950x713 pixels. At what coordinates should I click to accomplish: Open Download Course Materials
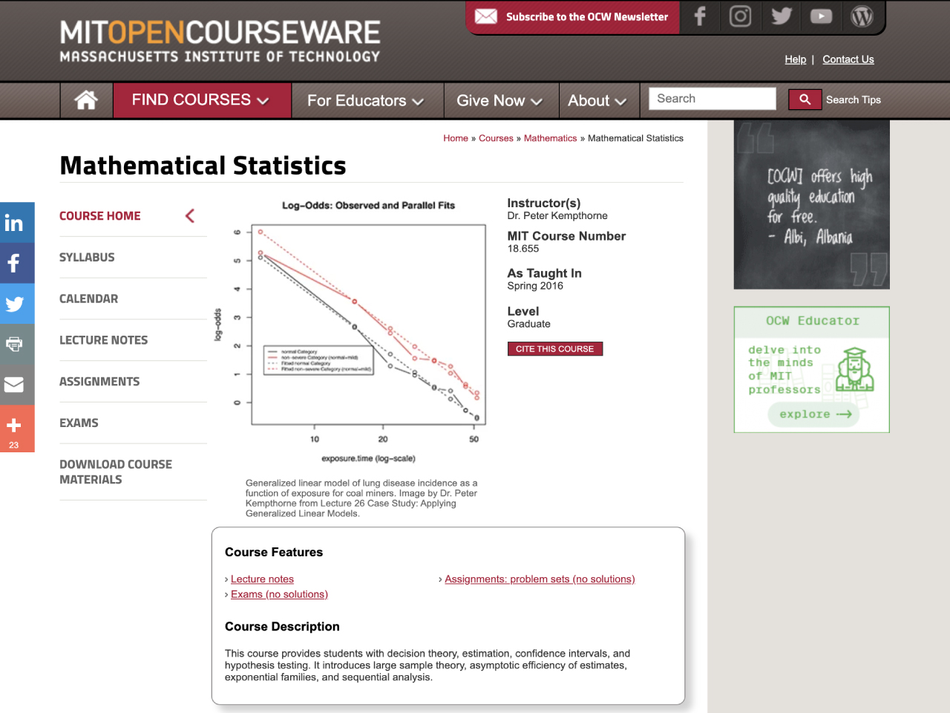point(116,472)
